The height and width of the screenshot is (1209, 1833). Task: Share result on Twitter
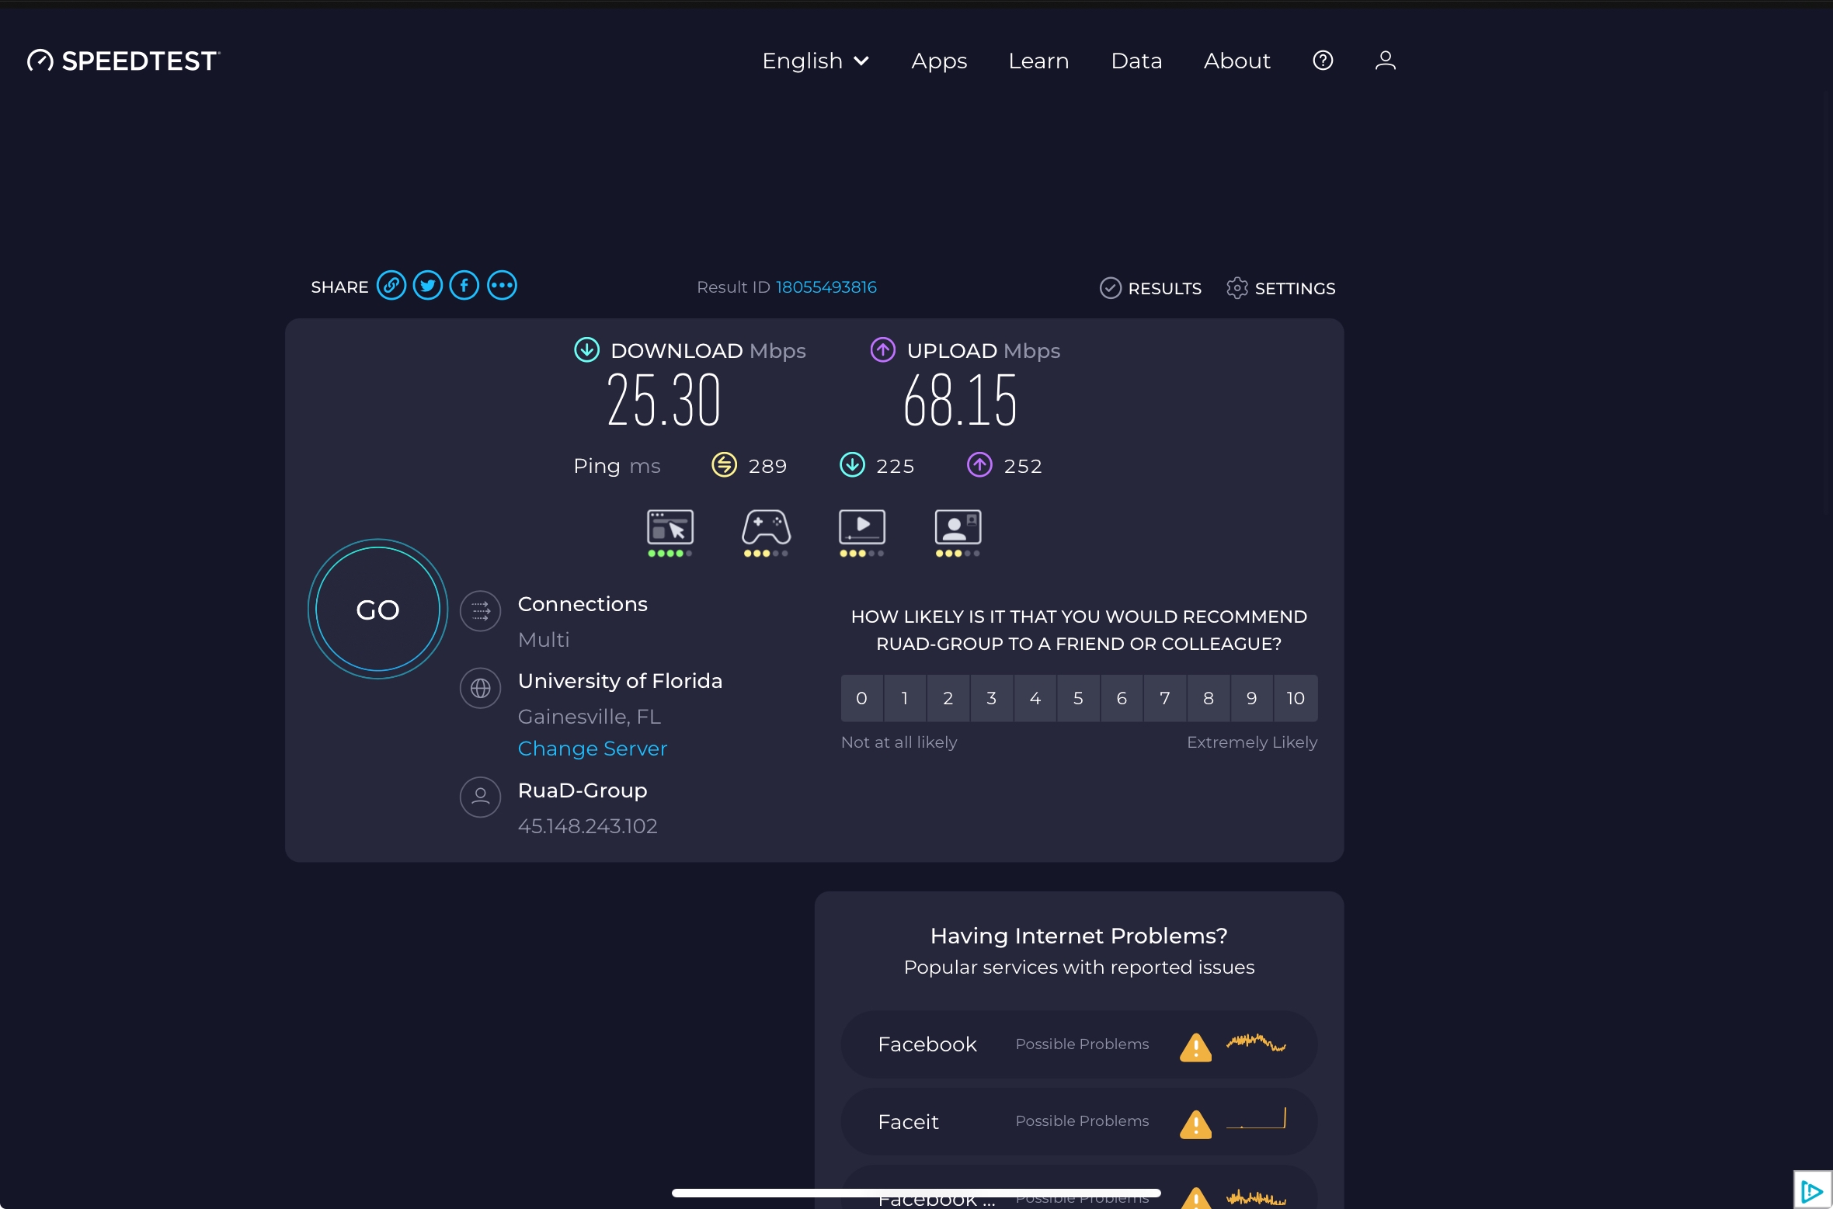[x=428, y=286]
